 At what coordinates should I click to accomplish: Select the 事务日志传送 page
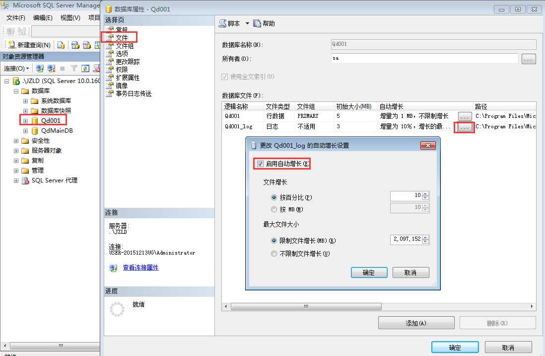point(134,93)
